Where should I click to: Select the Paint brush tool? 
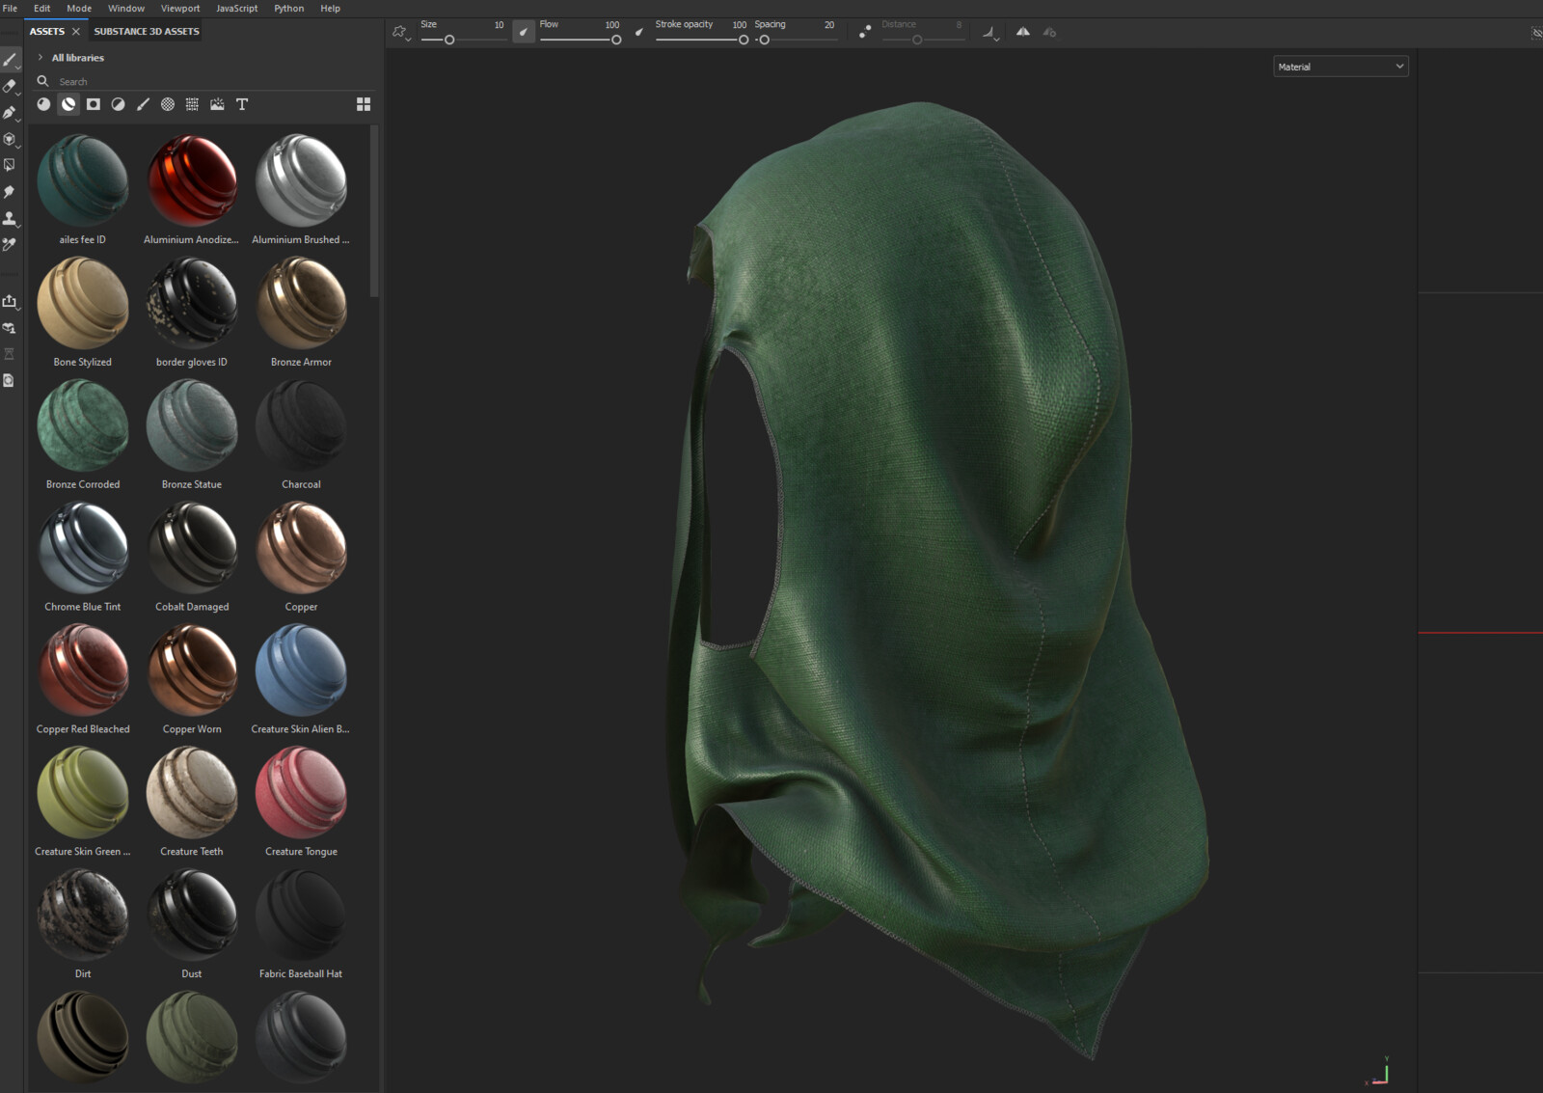10,60
